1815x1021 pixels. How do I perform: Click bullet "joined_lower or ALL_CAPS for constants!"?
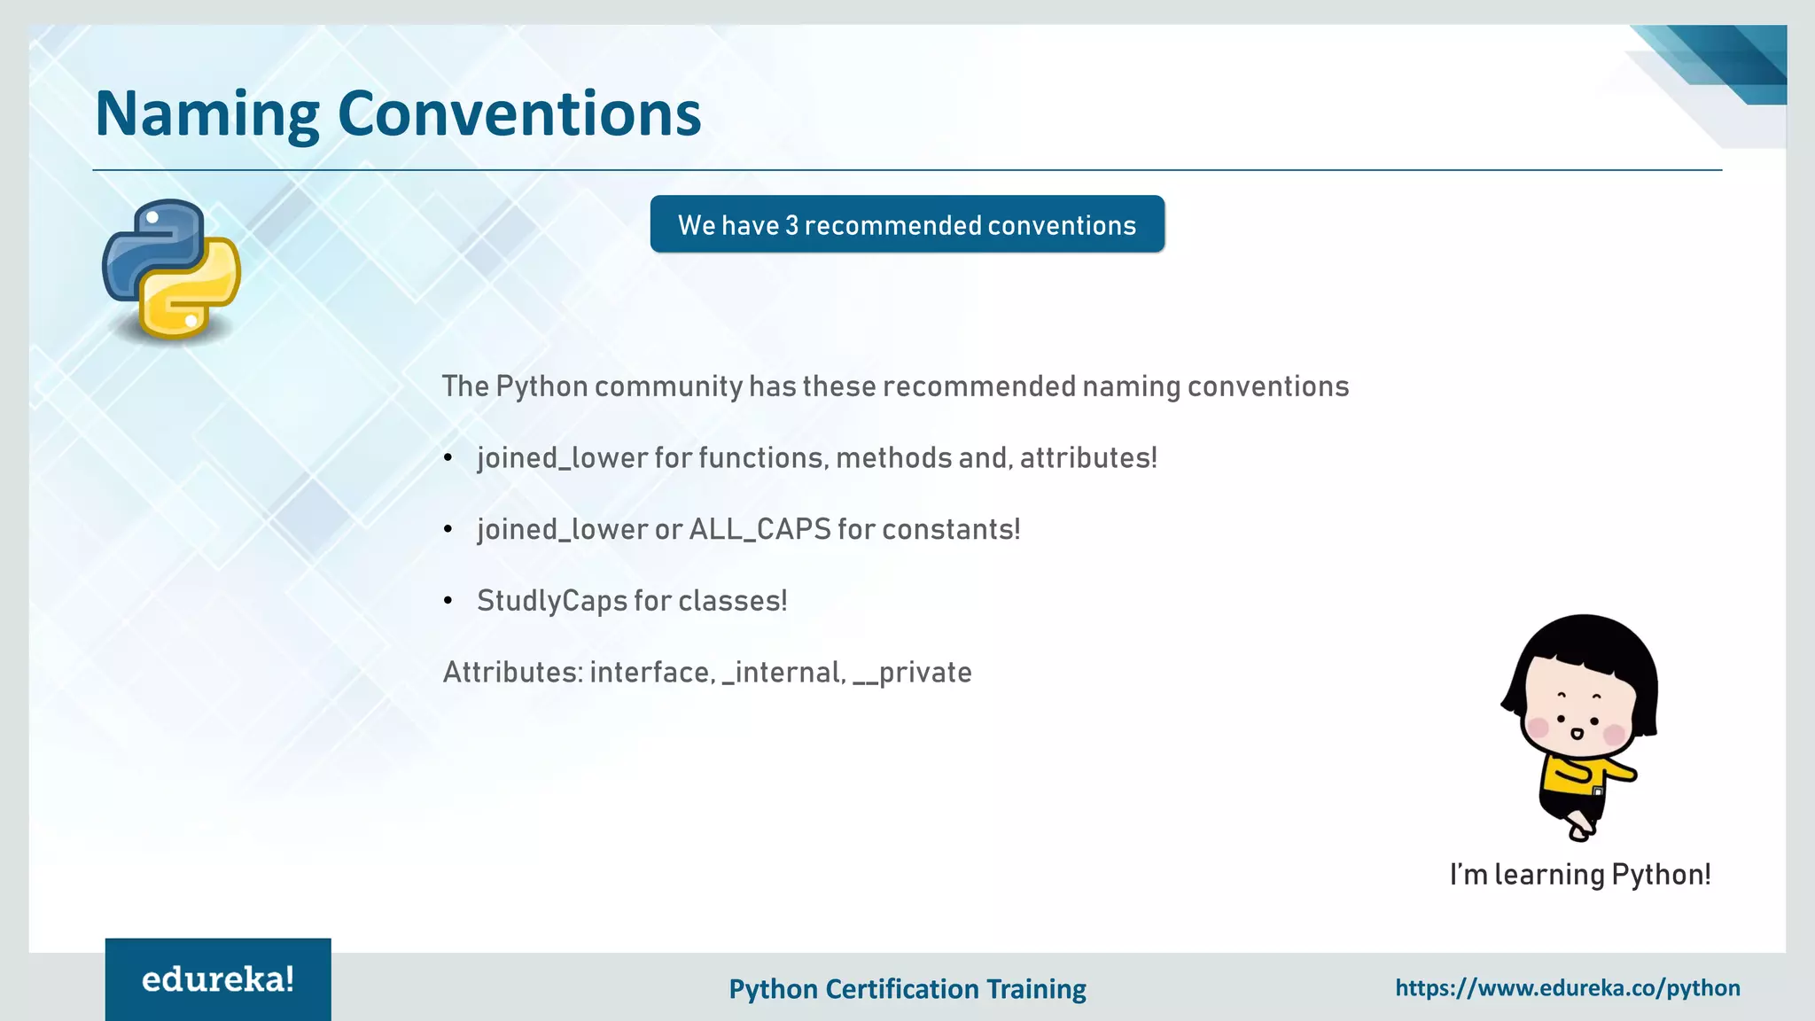pos(749,530)
